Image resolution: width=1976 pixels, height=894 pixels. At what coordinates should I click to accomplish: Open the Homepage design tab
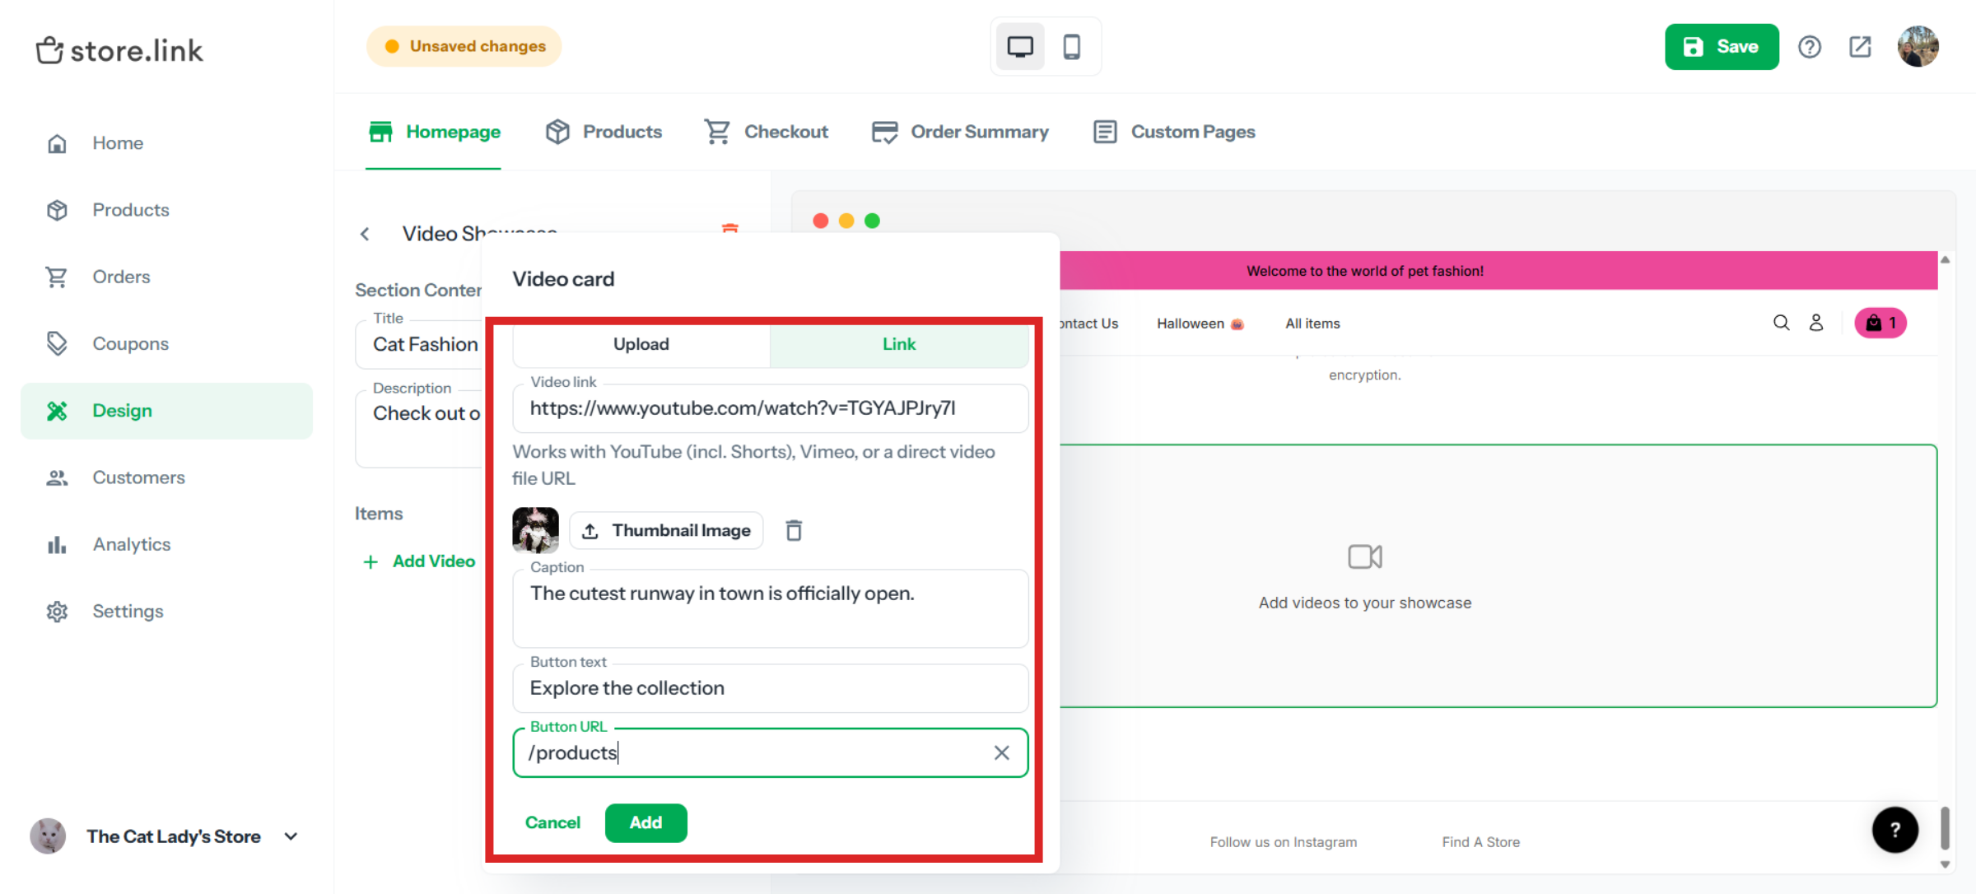click(x=434, y=132)
